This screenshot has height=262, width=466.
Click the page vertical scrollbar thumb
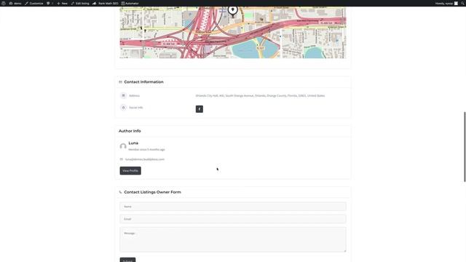(x=465, y=147)
